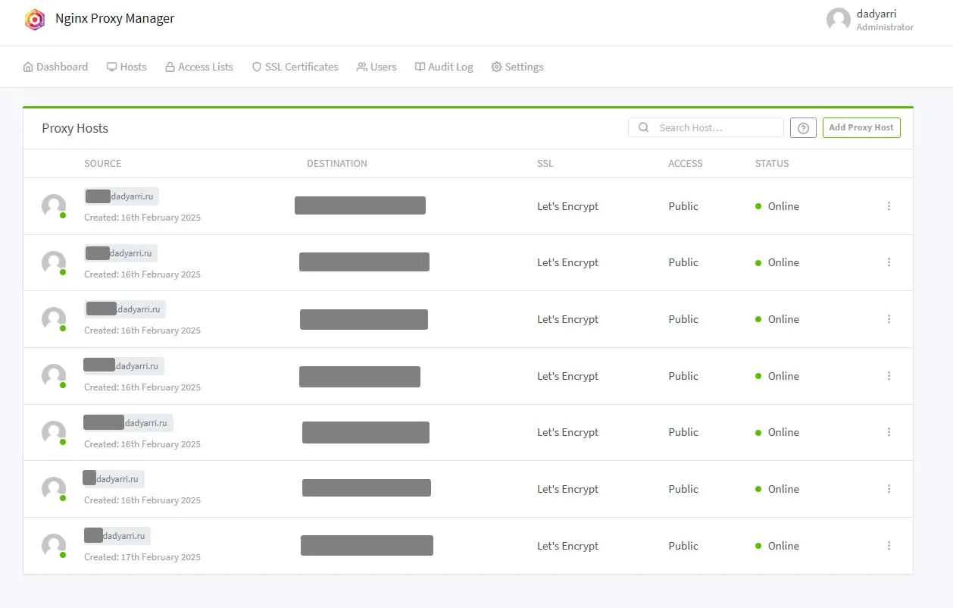The image size is (953, 608).
Task: Open the kebab menu on the fourth host row
Action: 889,375
